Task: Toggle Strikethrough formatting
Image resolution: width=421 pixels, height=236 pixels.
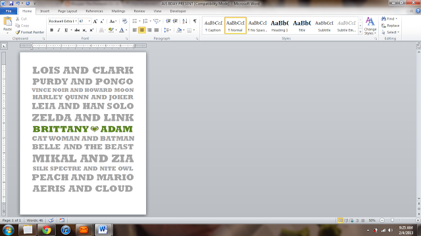Action: (x=77, y=30)
